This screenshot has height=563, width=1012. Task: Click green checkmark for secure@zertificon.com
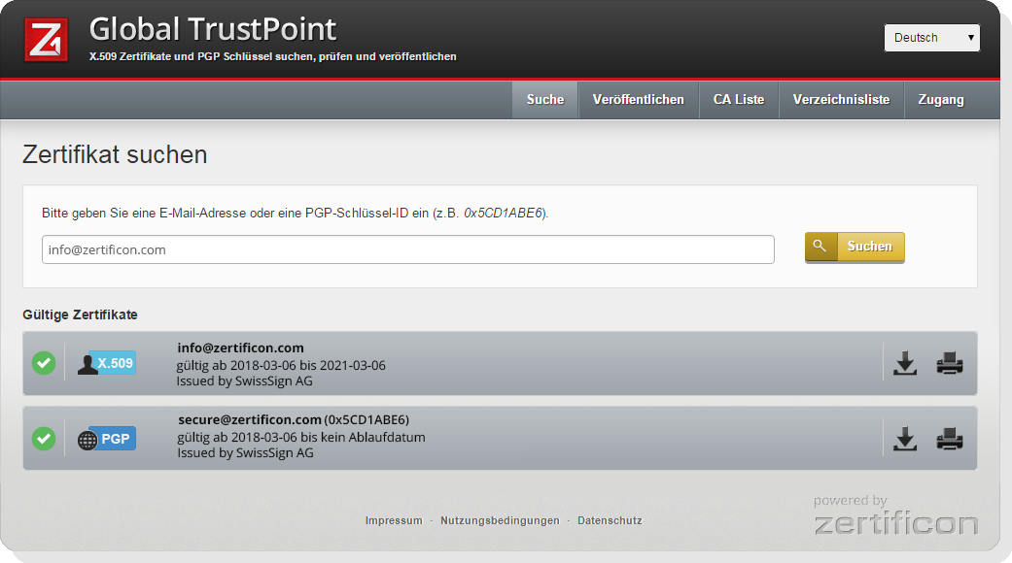pyautogui.click(x=44, y=439)
